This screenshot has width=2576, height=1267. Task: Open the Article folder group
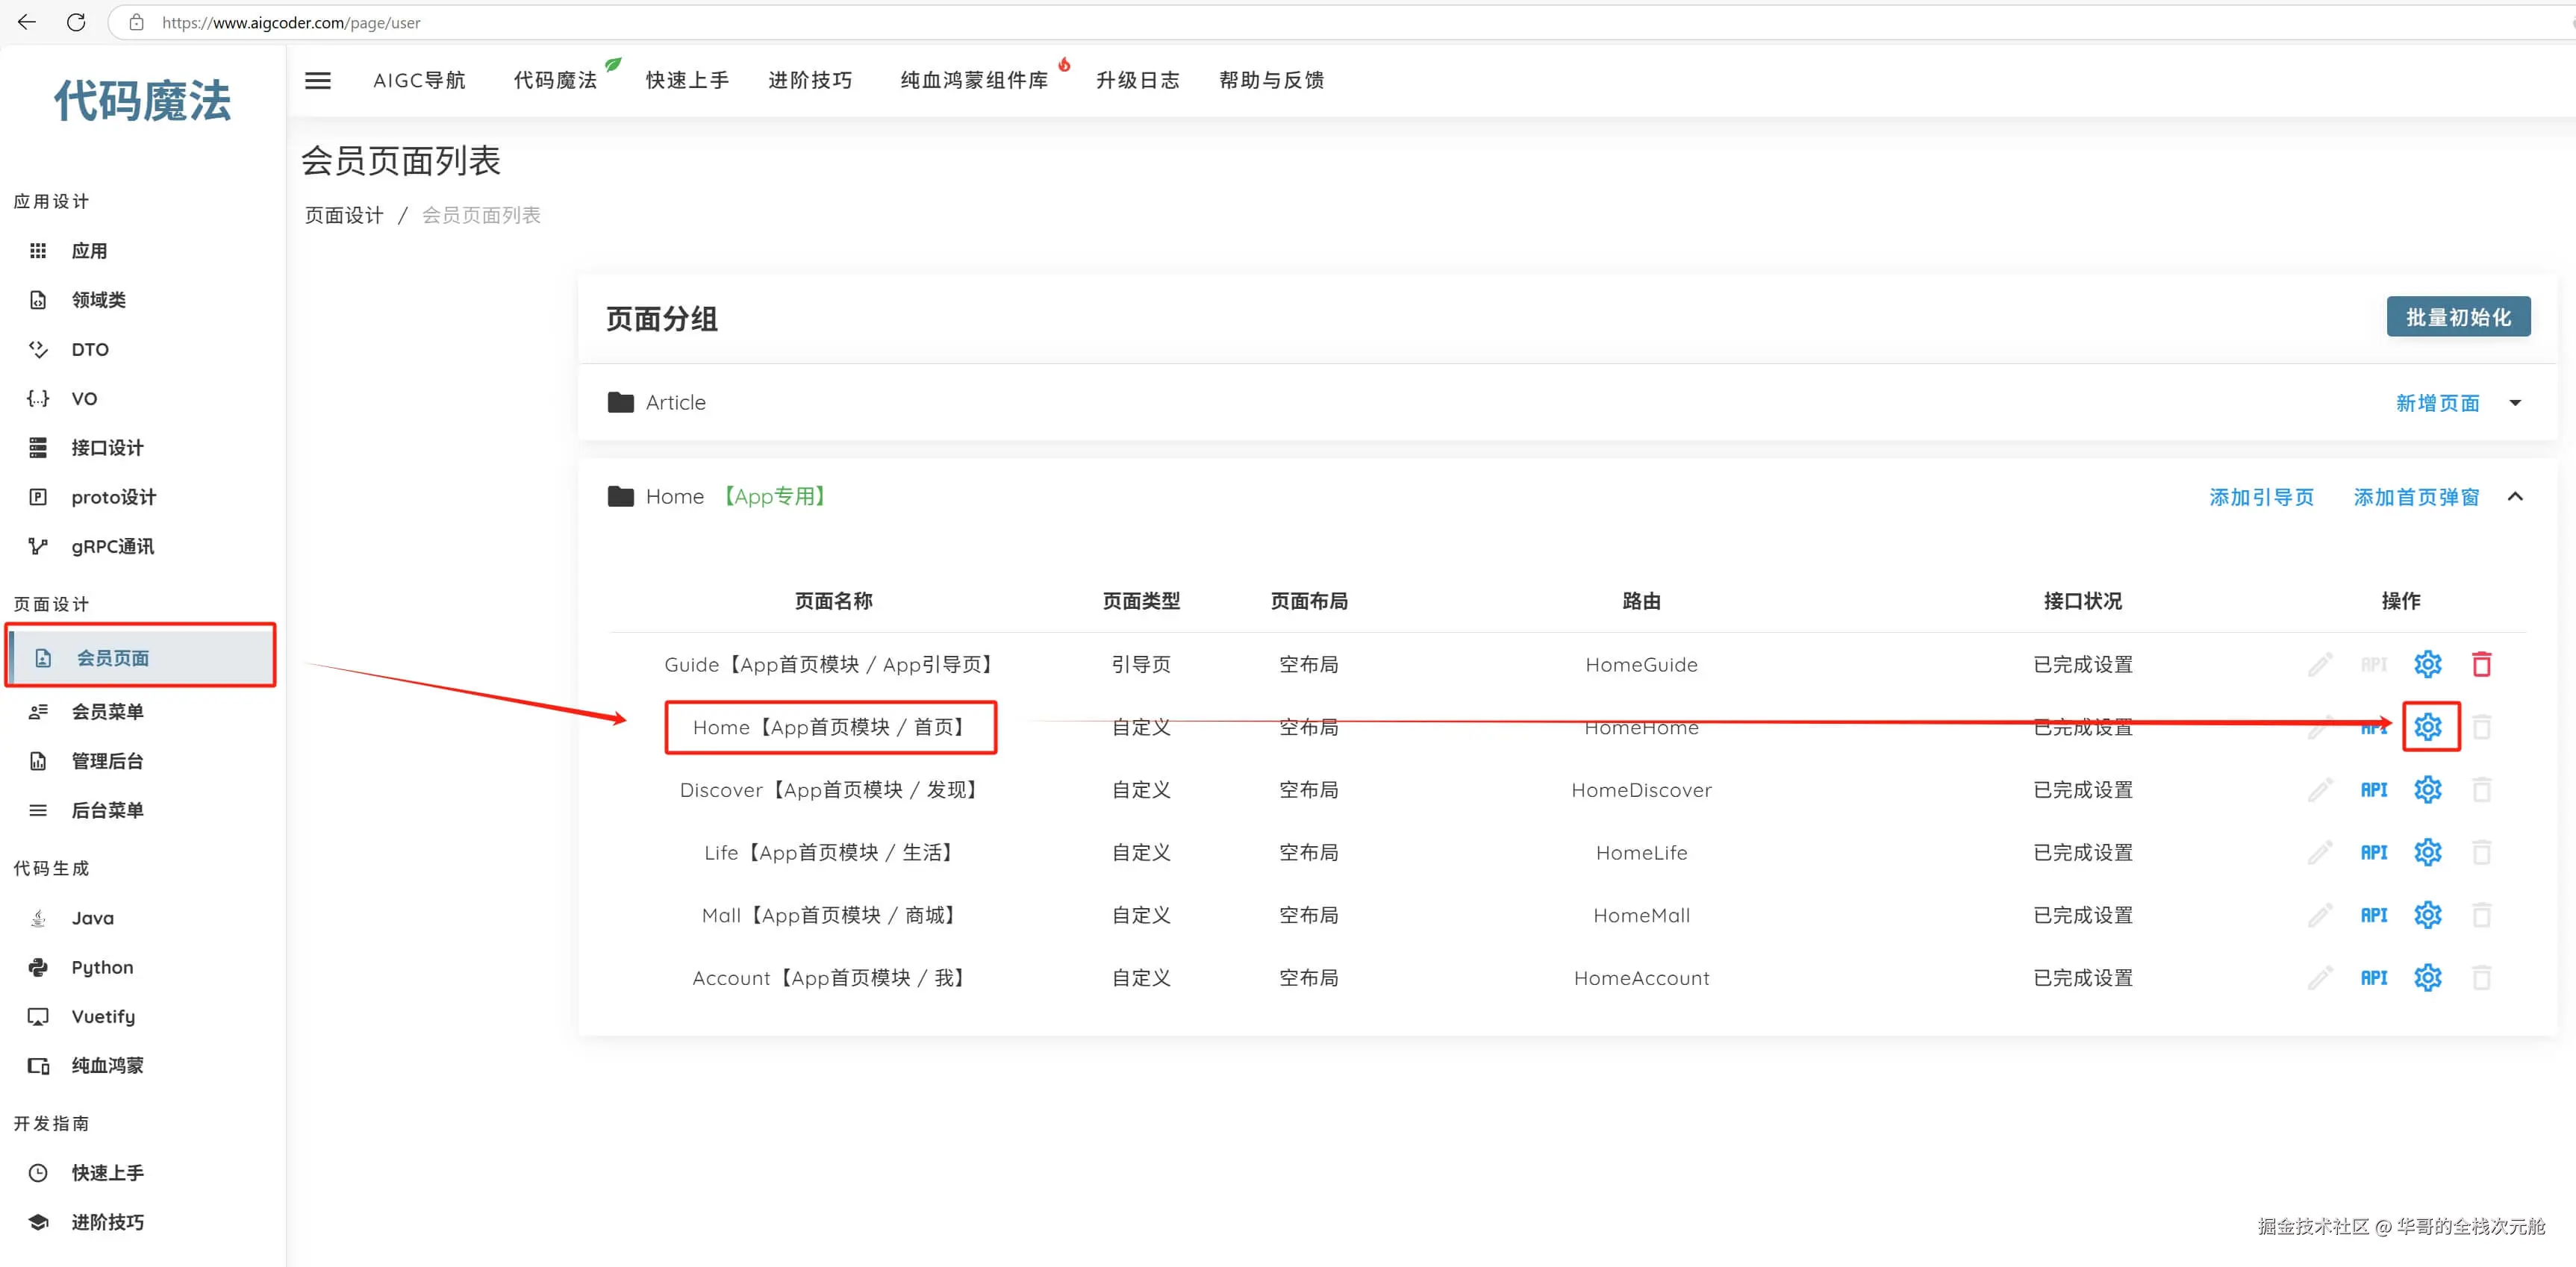click(675, 403)
